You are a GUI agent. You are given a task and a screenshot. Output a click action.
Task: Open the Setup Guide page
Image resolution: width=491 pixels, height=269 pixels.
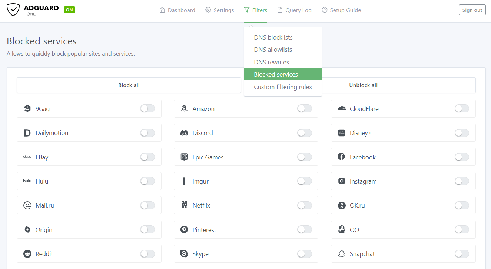[x=341, y=10]
